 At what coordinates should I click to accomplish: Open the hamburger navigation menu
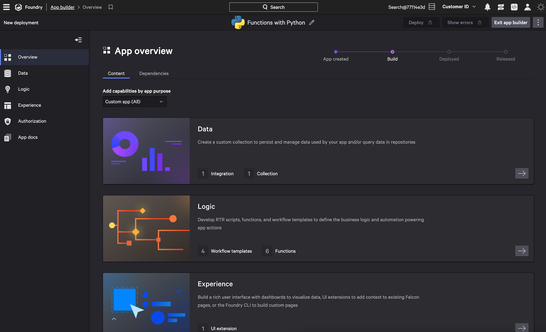pyautogui.click(x=6, y=7)
